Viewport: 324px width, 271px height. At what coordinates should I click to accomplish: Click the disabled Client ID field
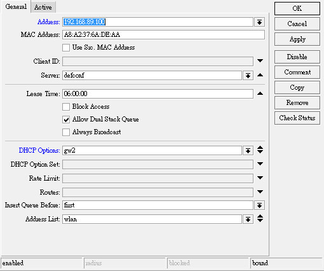point(158,62)
